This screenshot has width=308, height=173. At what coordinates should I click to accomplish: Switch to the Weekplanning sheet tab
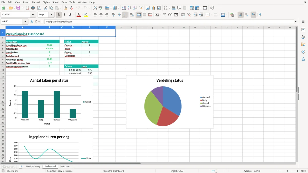point(33,166)
